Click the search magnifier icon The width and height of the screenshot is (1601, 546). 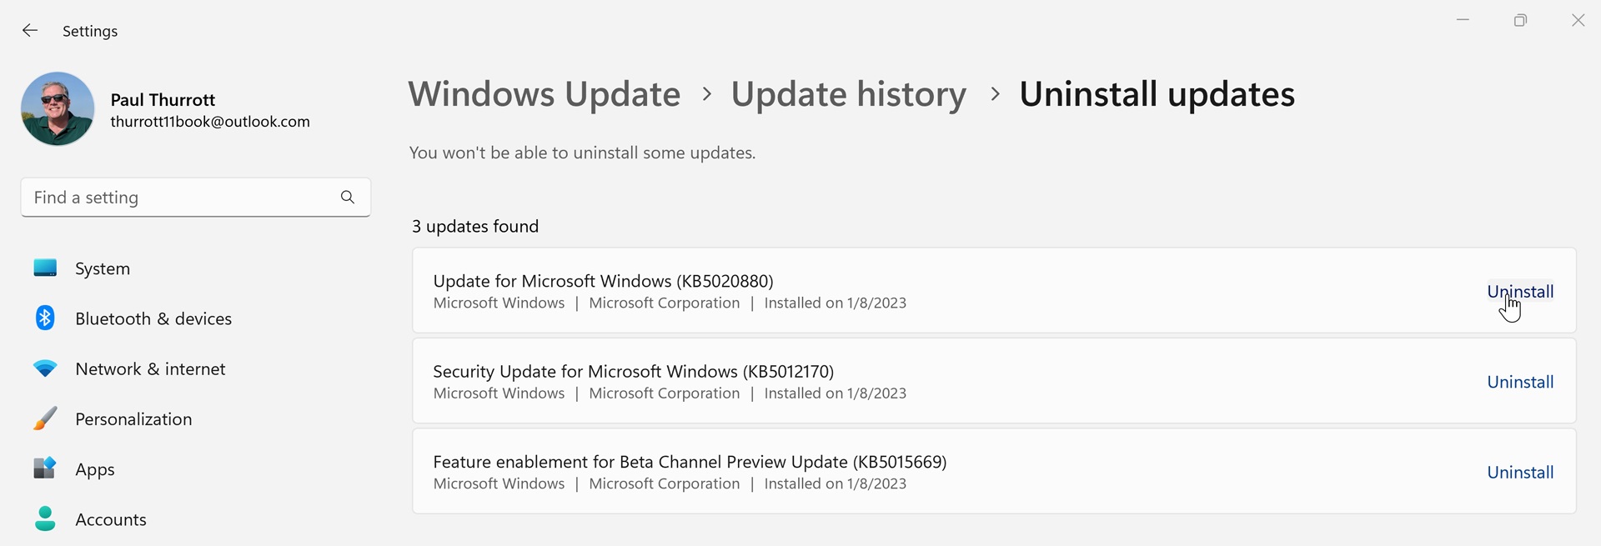coord(348,197)
